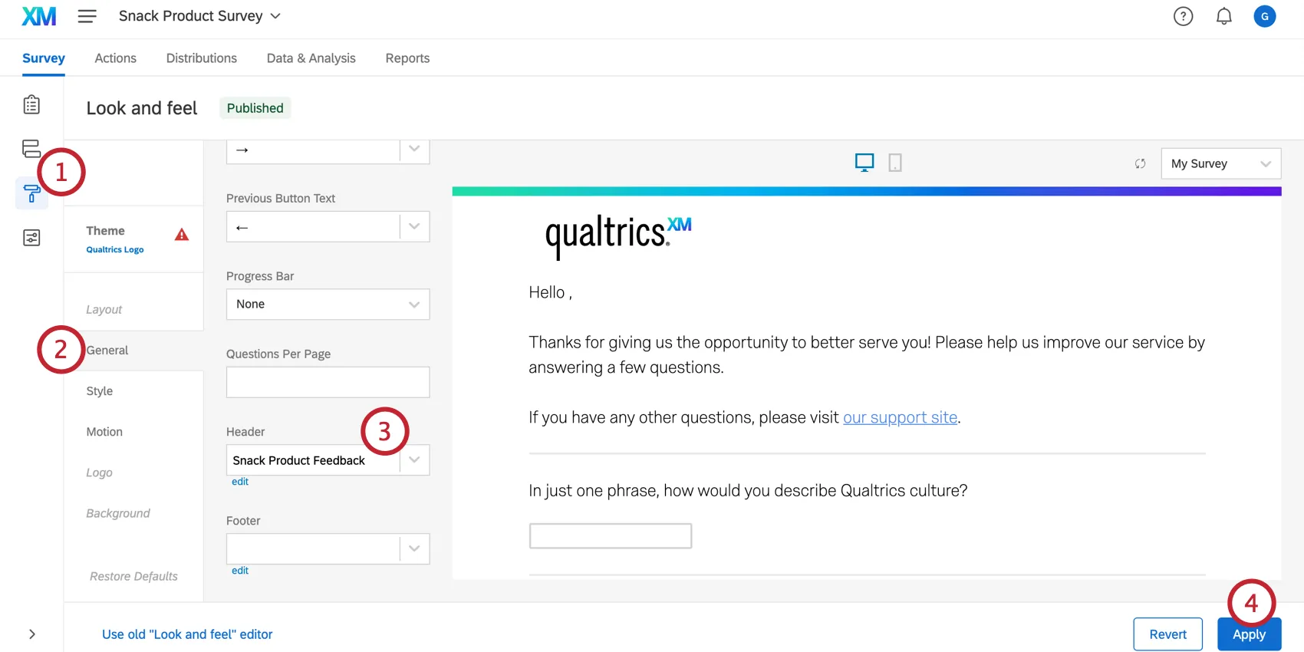The image size is (1304, 652).
Task: Select Style in the Look and feel panel
Action: tap(99, 390)
